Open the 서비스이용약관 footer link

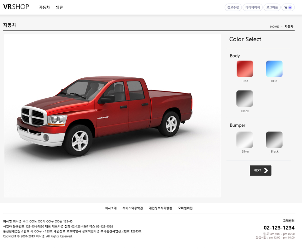133,208
